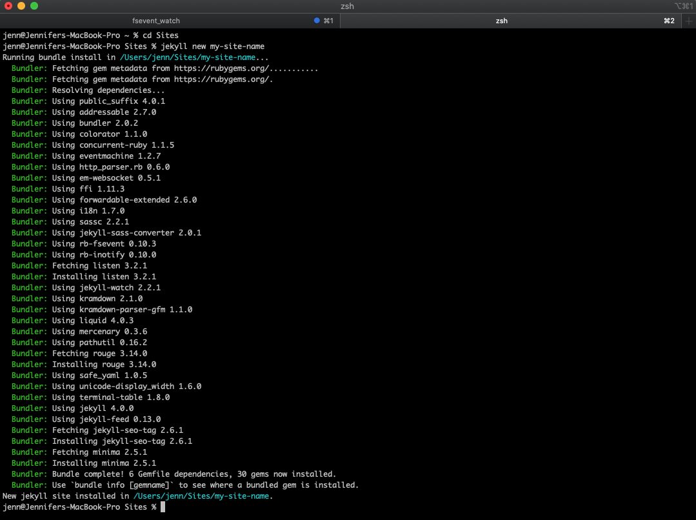Click 'Using jekyll-feed 0.13.0' line

click(x=106, y=419)
